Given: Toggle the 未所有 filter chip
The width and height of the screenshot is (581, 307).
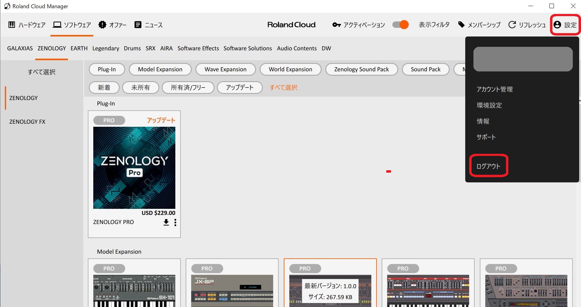Looking at the screenshot, I should 140,88.
